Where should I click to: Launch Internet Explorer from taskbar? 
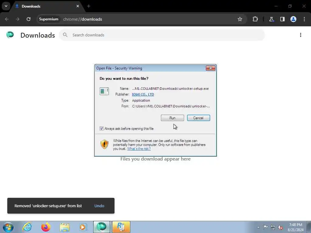(x=27, y=227)
